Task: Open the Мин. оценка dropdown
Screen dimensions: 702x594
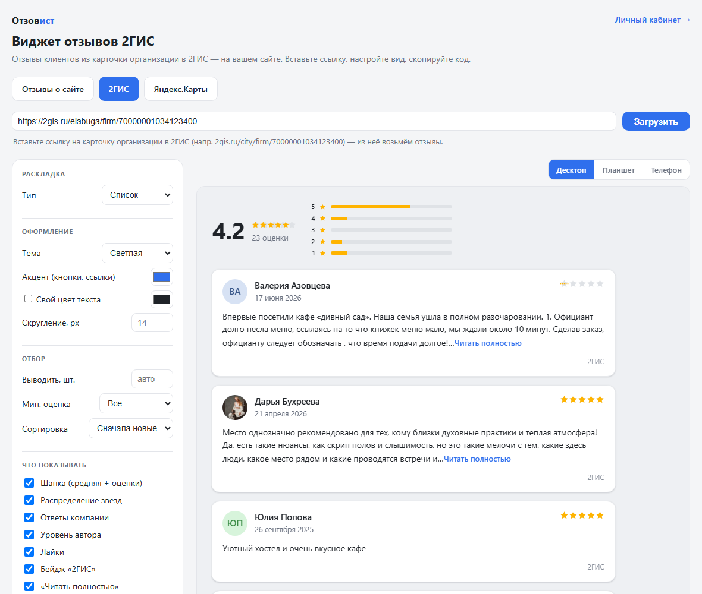Action: (x=136, y=403)
